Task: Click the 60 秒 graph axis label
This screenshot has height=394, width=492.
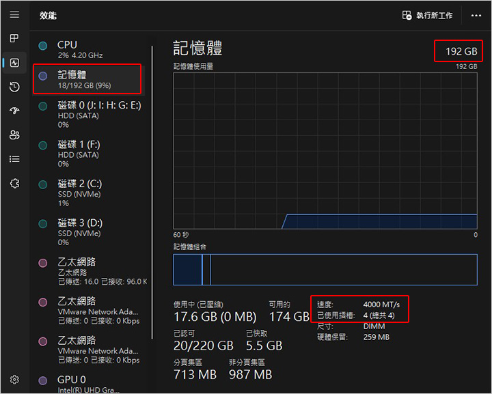Action: pos(181,235)
